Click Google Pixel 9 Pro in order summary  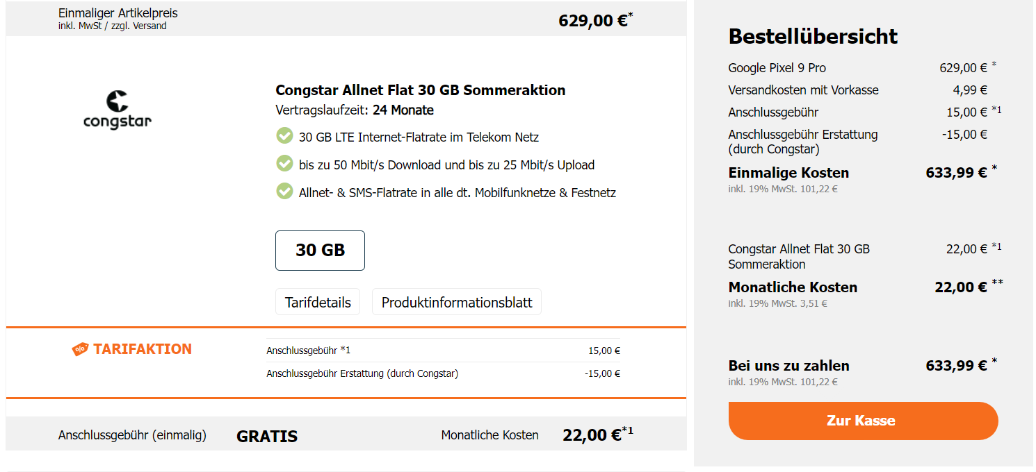pos(777,68)
